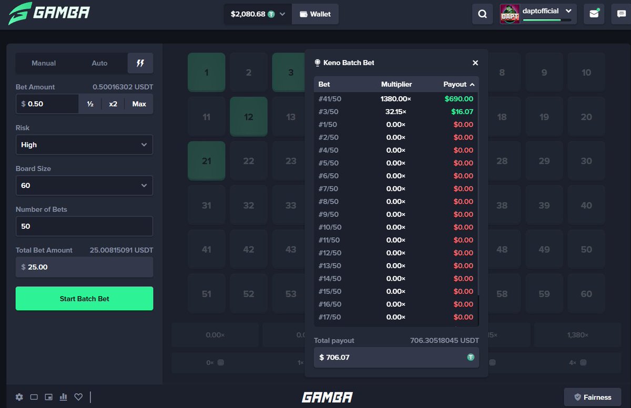Viewport: 631px width, 408px height.
Task: Expand daptofficial account menu chevron
Action: [568, 11]
